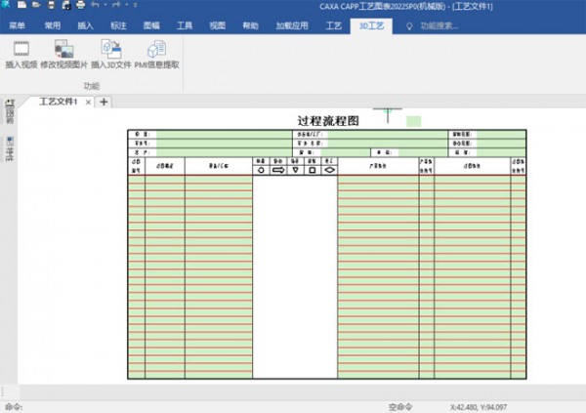Switch to the 加载应用 ribbon tab
586x413 pixels.
point(292,25)
